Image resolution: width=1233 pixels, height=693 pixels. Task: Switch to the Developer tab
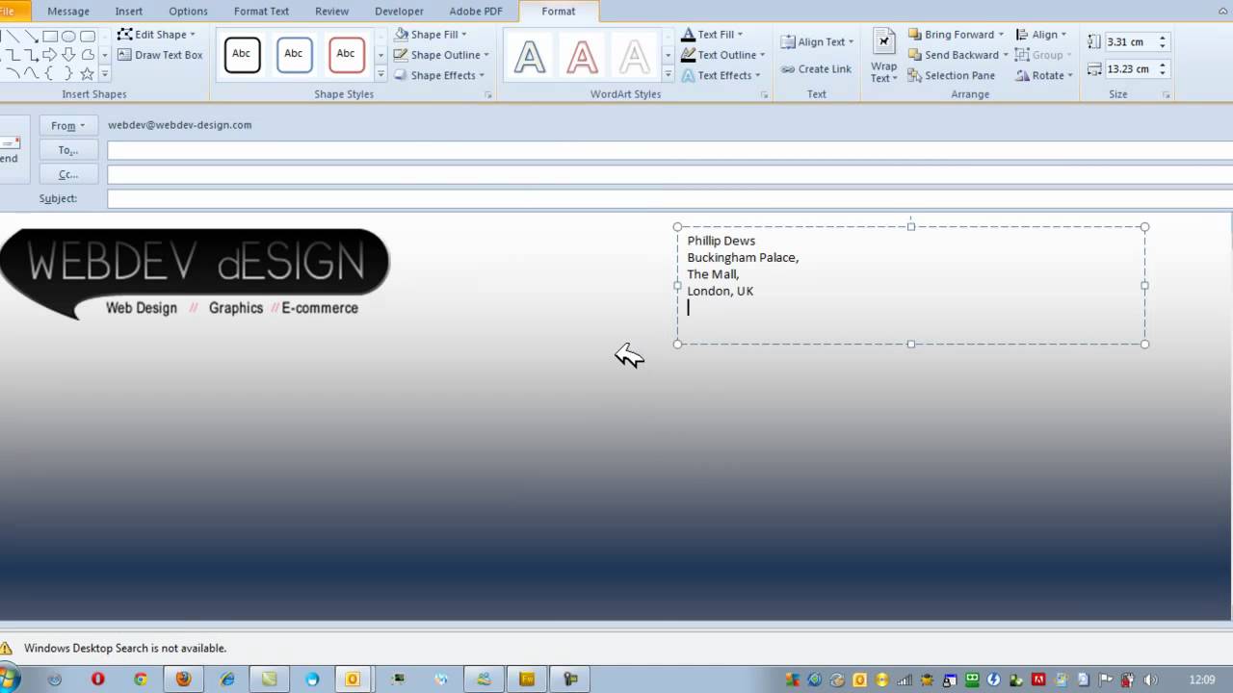(399, 12)
